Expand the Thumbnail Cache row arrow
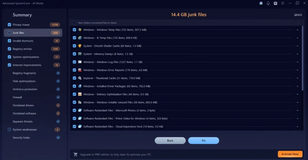 [297, 78]
